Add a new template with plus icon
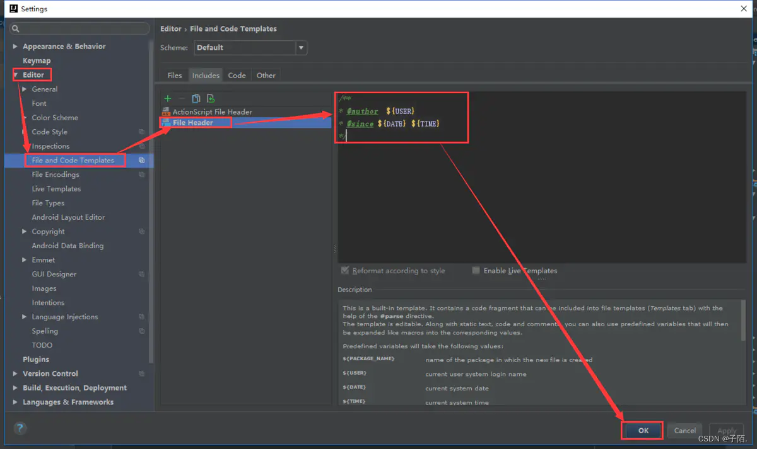Viewport: 757px width, 449px height. [x=168, y=98]
